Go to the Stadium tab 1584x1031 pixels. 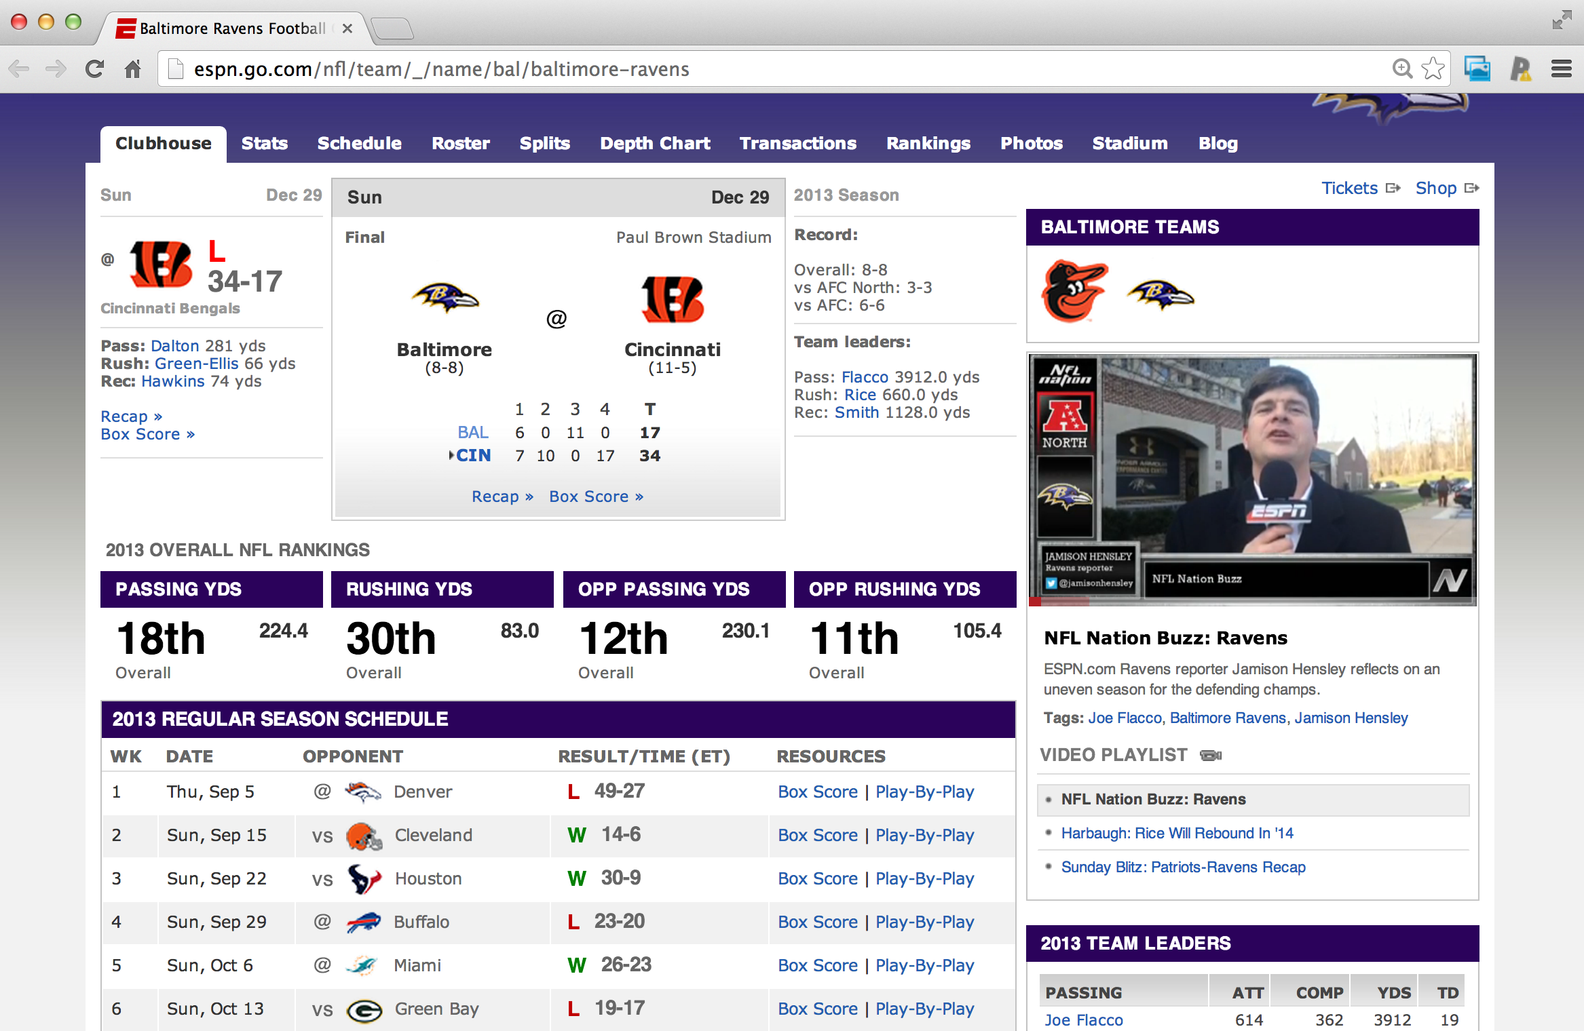tap(1130, 143)
